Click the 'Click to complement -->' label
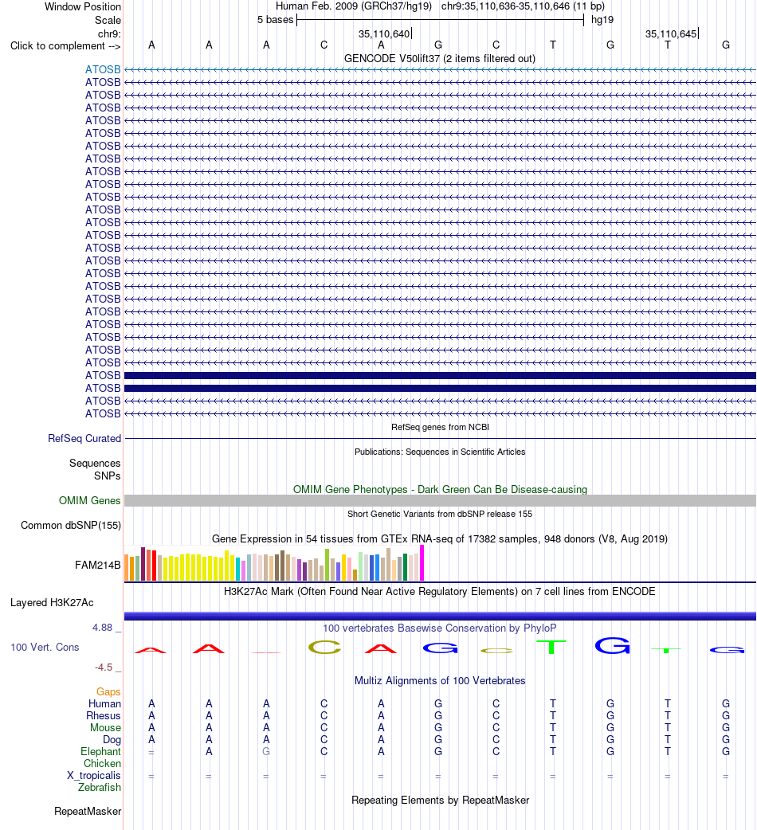 [65, 46]
